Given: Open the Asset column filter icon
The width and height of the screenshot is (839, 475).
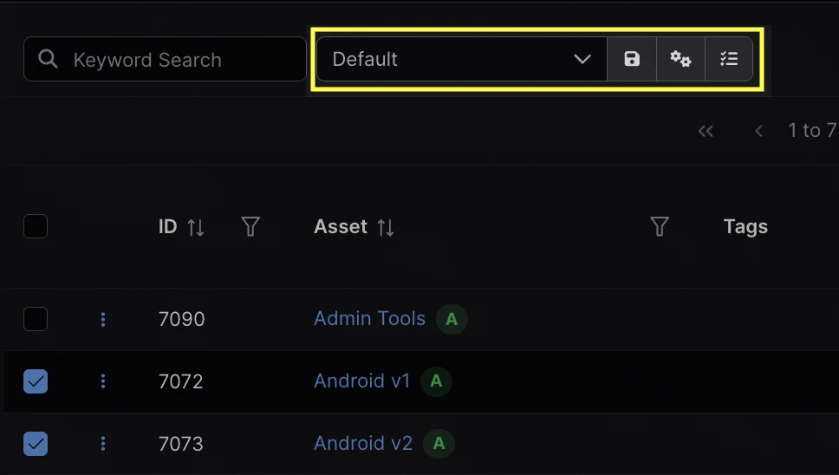Looking at the screenshot, I should [x=660, y=227].
